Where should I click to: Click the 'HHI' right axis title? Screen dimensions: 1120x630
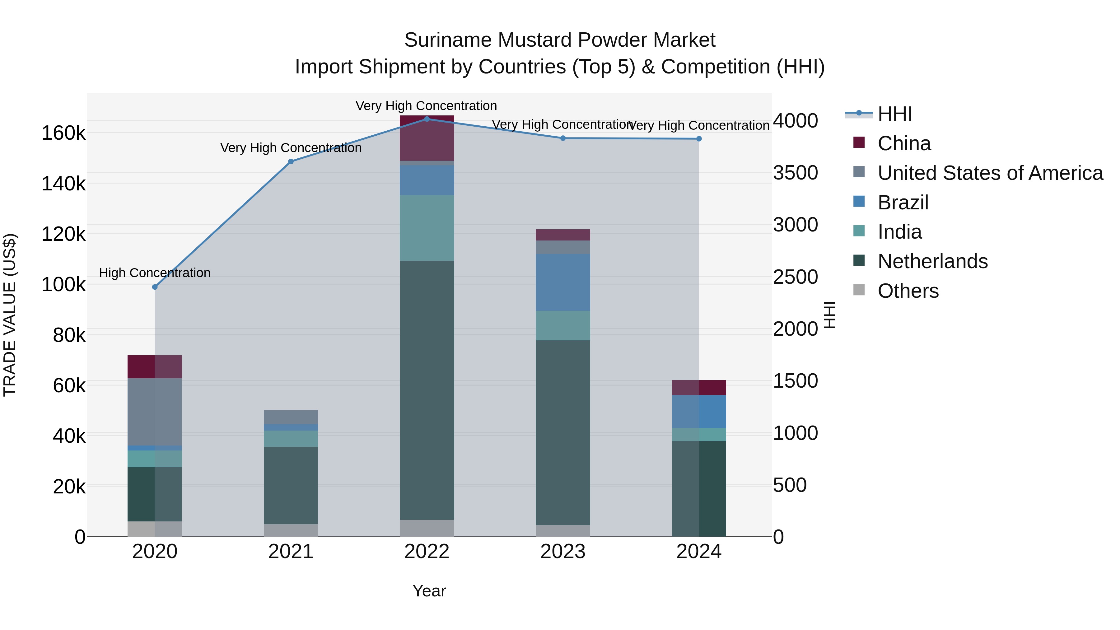[x=829, y=315]
